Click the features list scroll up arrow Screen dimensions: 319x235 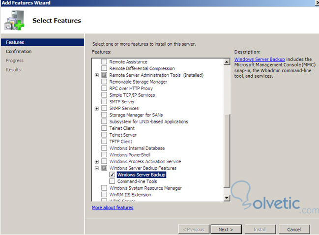pyautogui.click(x=227, y=61)
